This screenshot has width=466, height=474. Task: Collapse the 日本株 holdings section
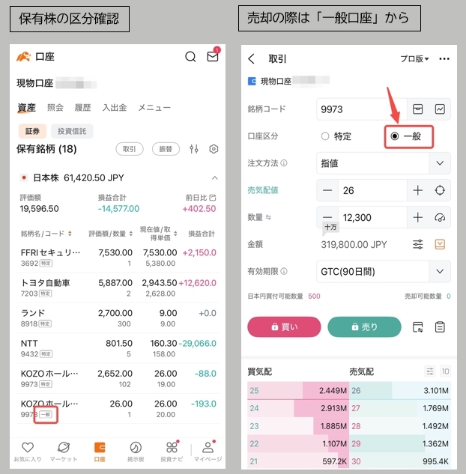point(214,178)
